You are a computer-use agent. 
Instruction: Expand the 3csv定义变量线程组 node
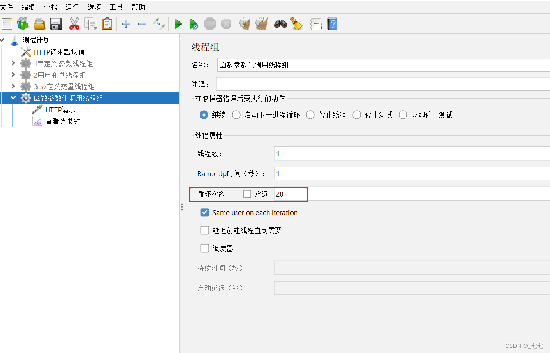(13, 86)
